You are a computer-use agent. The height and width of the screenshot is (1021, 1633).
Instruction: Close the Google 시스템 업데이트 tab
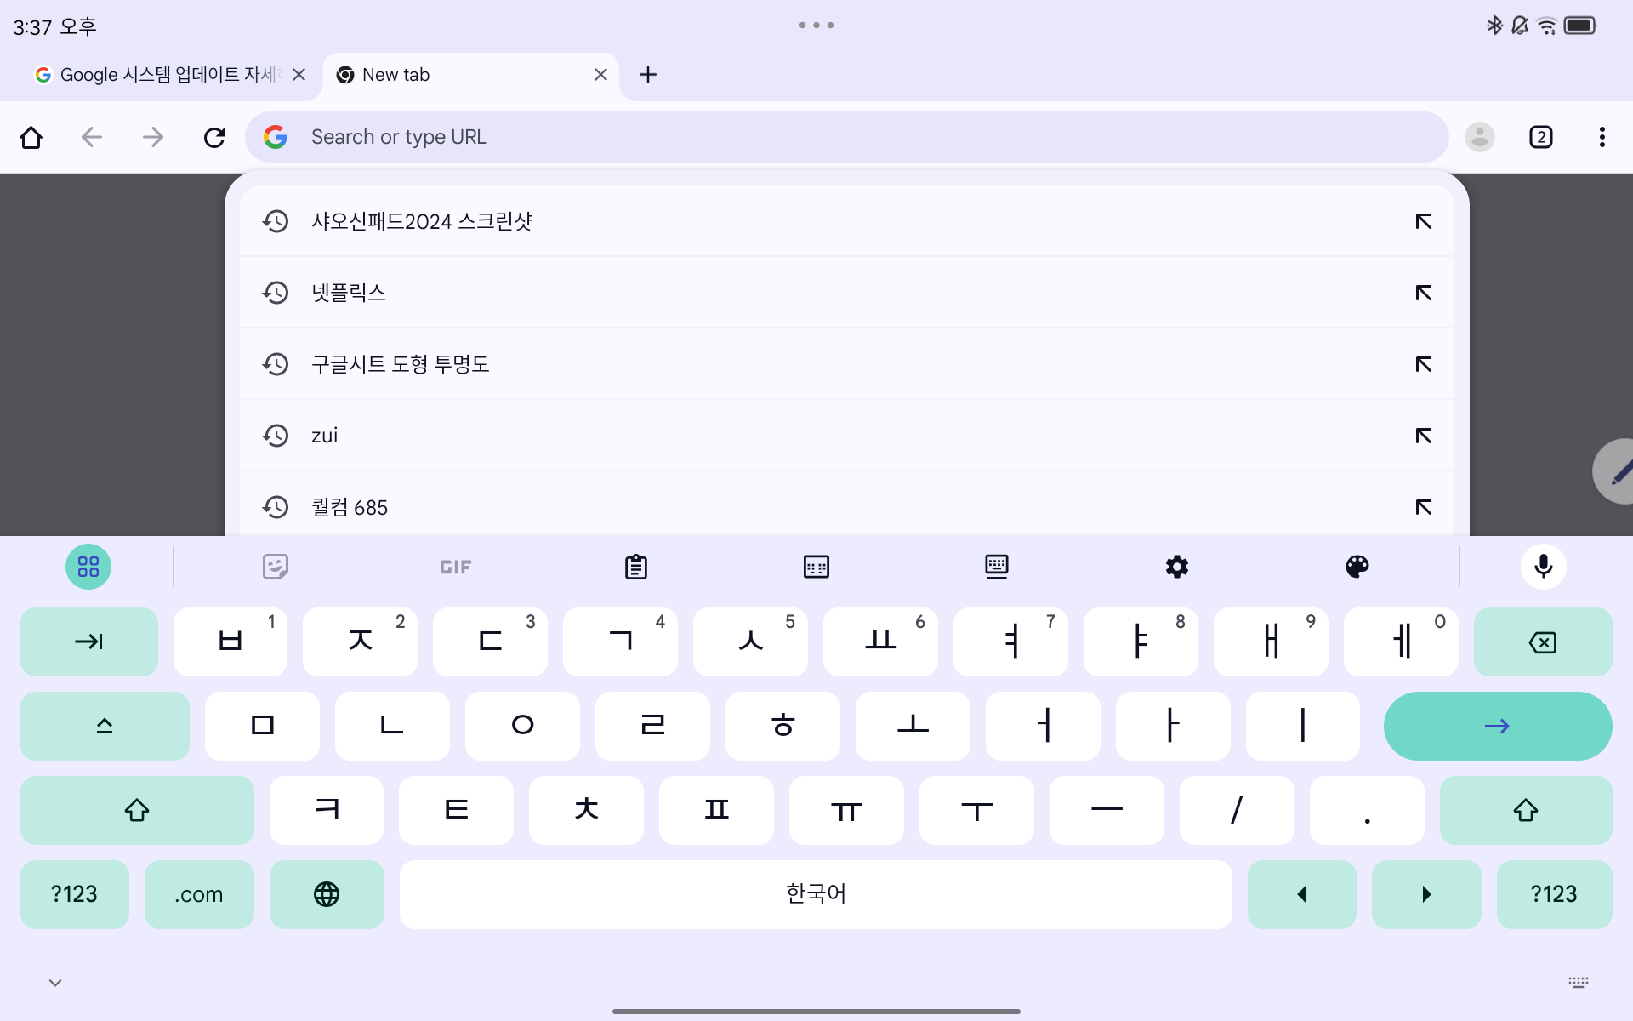pyautogui.click(x=299, y=75)
